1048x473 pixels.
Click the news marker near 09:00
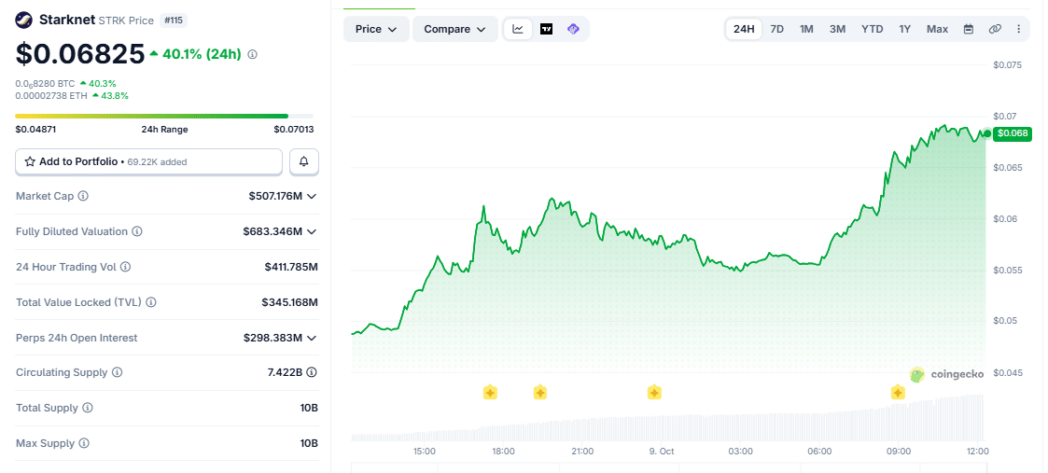pos(898,392)
